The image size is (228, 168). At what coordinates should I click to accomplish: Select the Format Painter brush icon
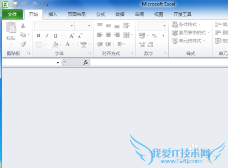pos(23,44)
